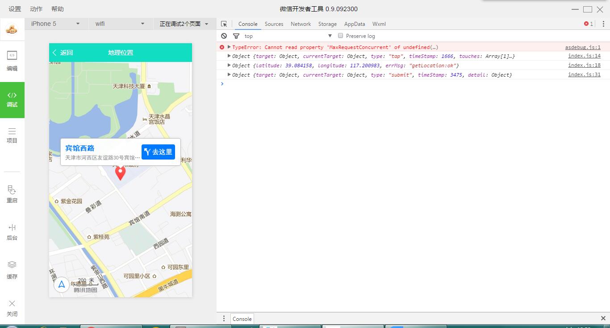Tap 返回 to go back
This screenshot has width=610, height=328.
coord(62,53)
